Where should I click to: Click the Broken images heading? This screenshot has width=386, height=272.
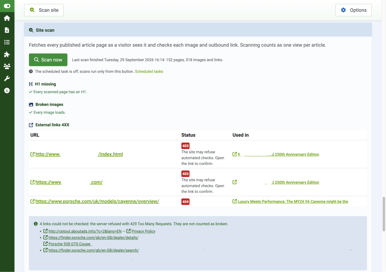coord(49,104)
